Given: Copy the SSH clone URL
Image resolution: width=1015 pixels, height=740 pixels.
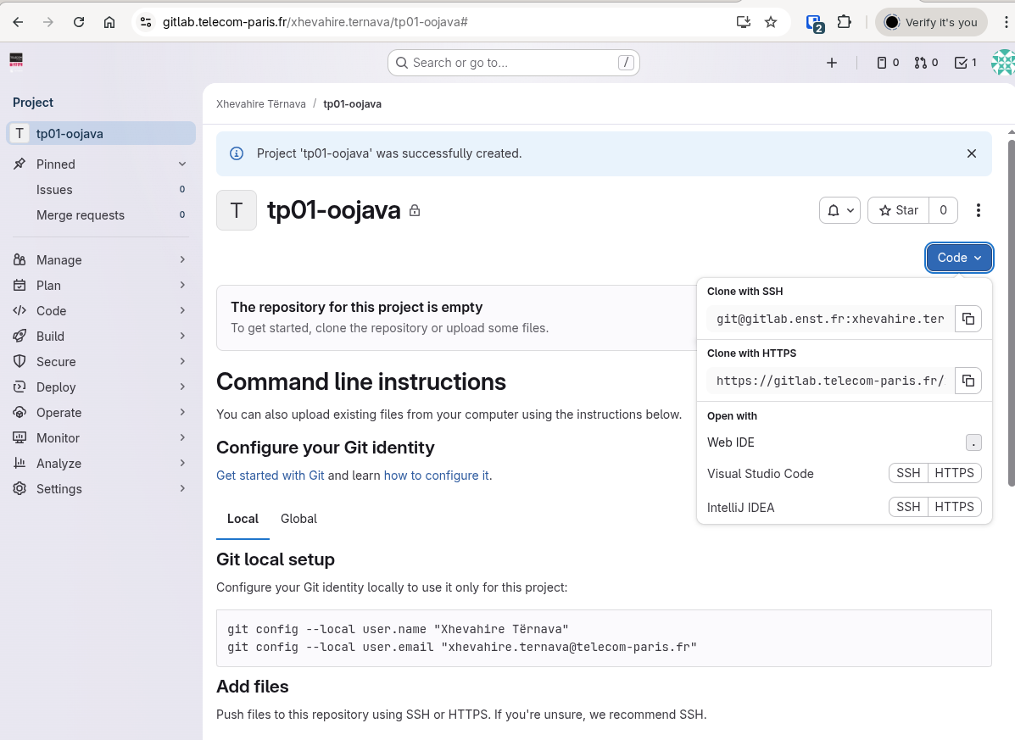Looking at the screenshot, I should 968,320.
